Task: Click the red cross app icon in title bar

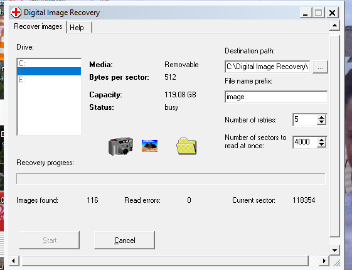Action: (x=16, y=13)
